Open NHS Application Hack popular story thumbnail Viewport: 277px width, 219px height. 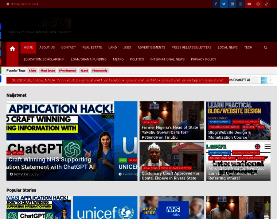(x=39, y=207)
